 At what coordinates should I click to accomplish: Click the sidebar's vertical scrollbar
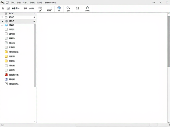point(35,56)
